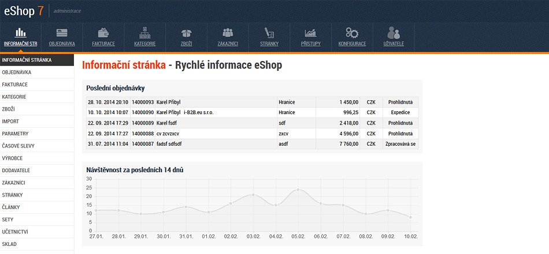
Task: Click date 31. 07. 2014 11:04
Action: coord(108,144)
